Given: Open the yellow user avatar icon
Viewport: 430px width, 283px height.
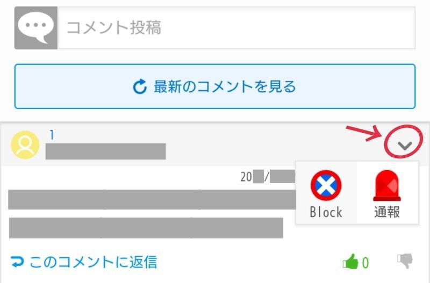Looking at the screenshot, I should 25,144.
